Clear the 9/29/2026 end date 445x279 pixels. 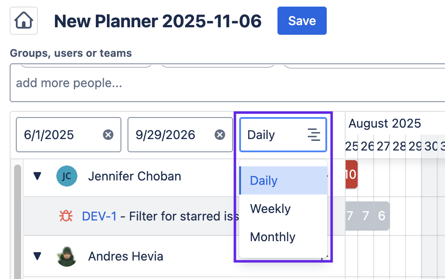click(220, 135)
